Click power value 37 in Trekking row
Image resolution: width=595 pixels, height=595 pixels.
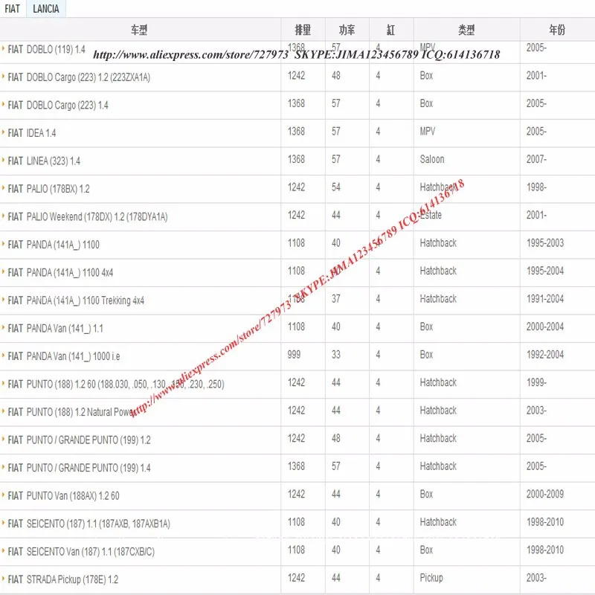point(336,299)
